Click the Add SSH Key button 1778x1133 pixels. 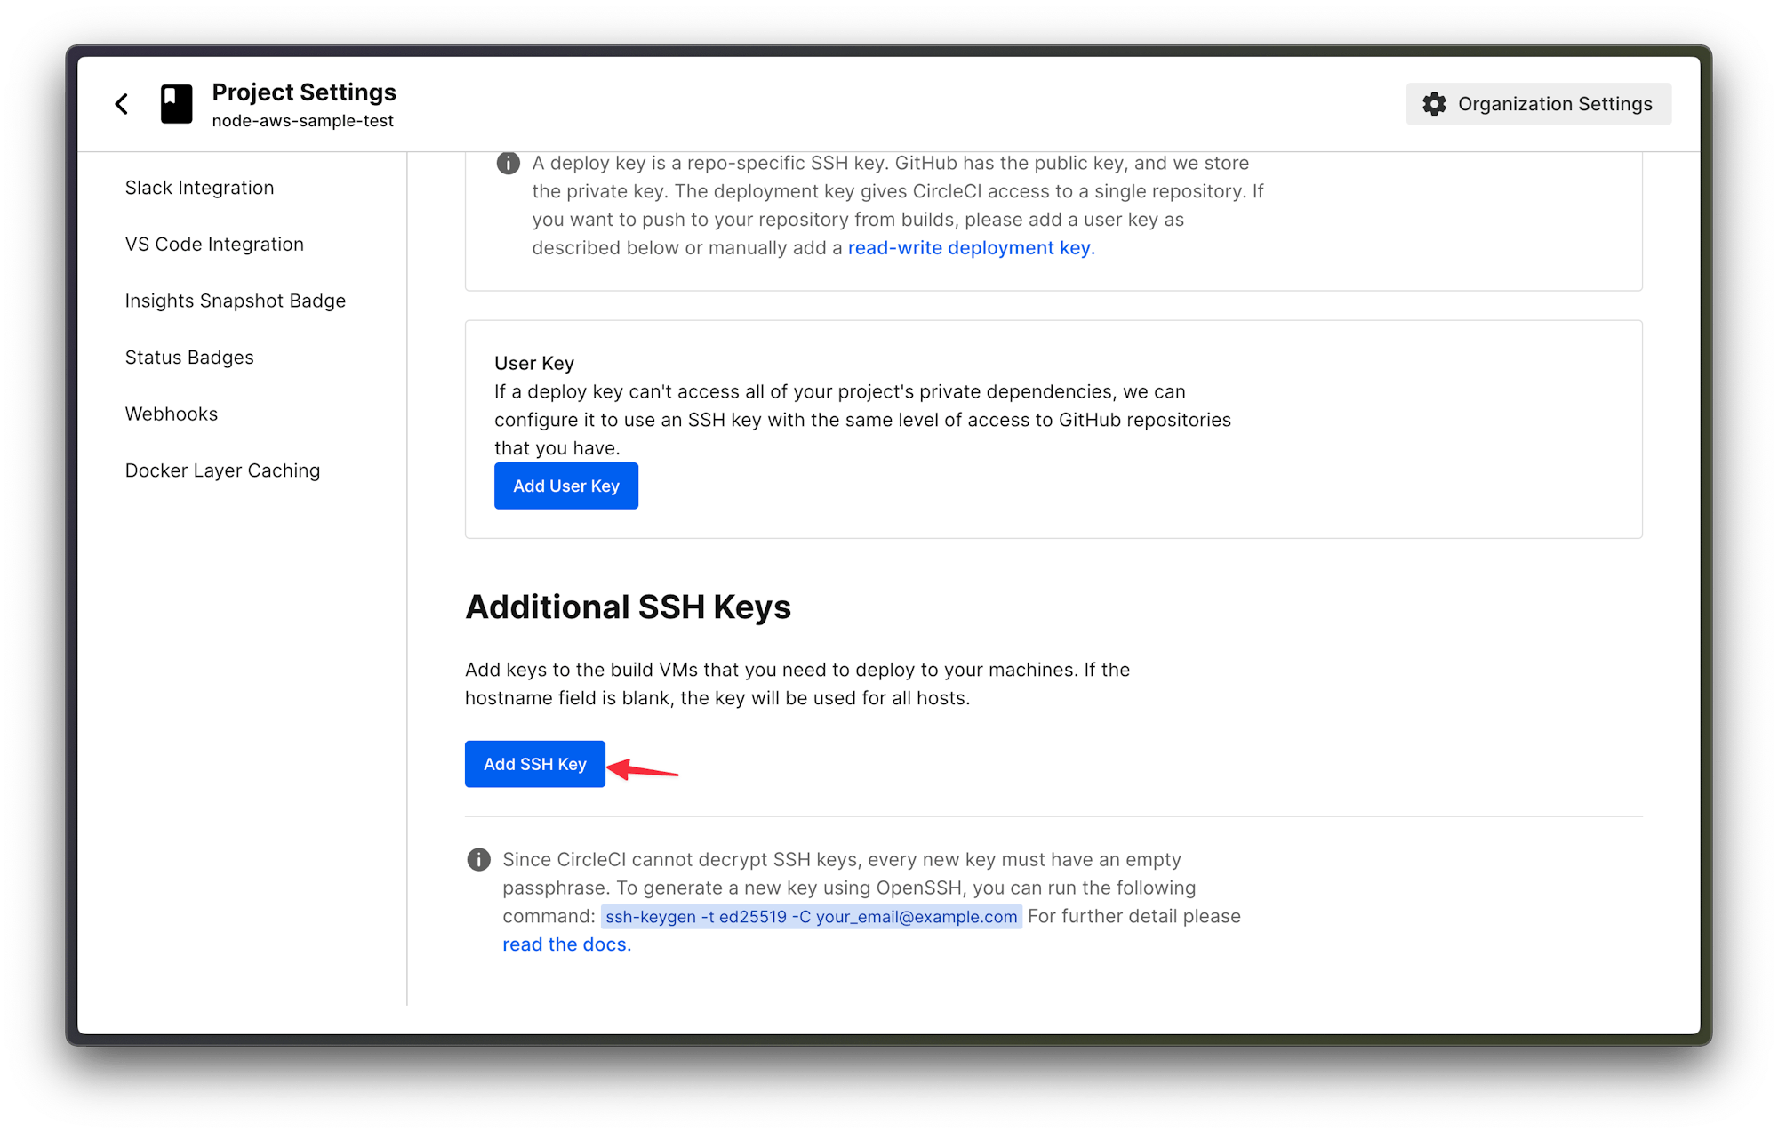tap(534, 764)
